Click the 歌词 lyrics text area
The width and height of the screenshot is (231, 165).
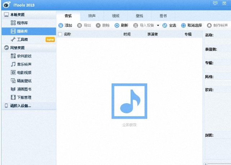click(218, 112)
